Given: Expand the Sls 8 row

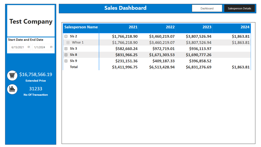Looking at the screenshot, I should click(66, 55).
